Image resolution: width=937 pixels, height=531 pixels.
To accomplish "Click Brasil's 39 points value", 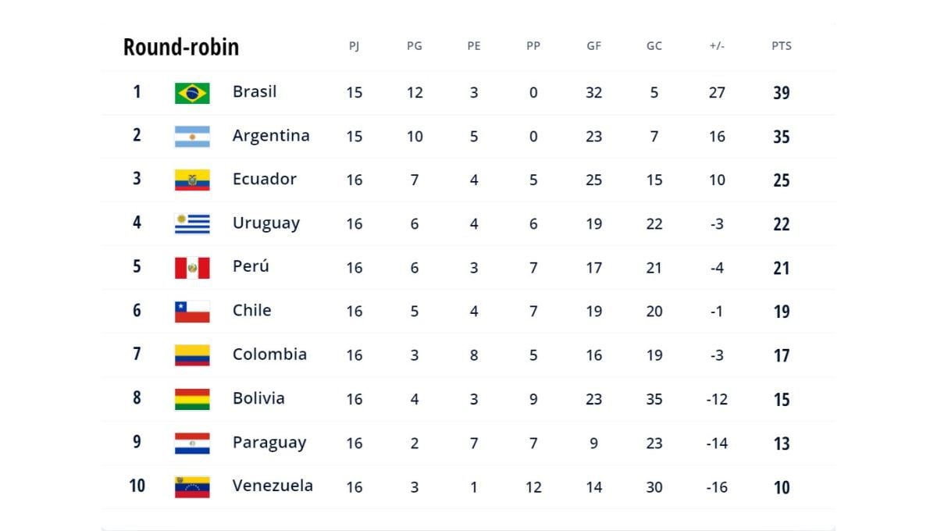I will tap(781, 93).
